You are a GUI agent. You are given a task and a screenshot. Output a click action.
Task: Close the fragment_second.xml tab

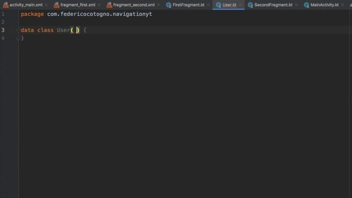158,5
